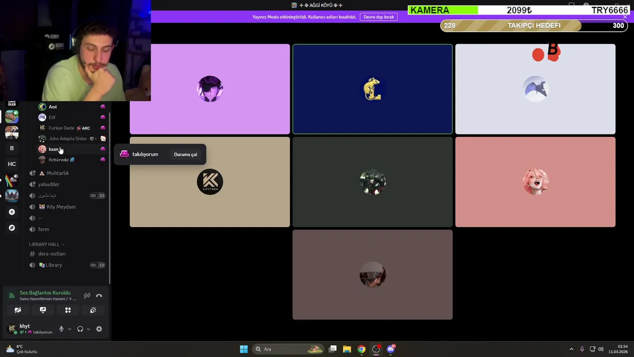Join Köy Meydanı voice channel

coord(67,207)
